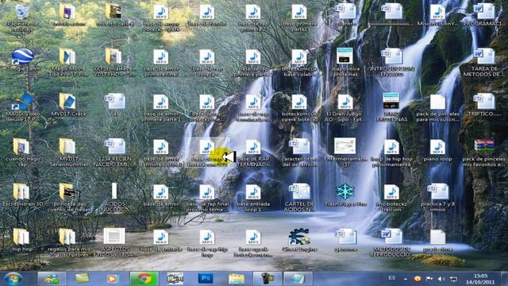This screenshot has width=508, height=286.
Task: Open the Action Center flag icon
Action: (429, 279)
